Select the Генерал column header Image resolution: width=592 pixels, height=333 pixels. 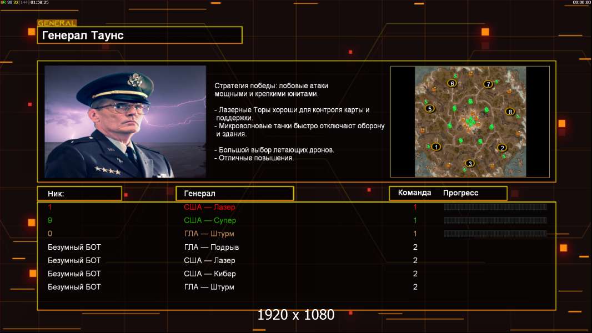(235, 194)
